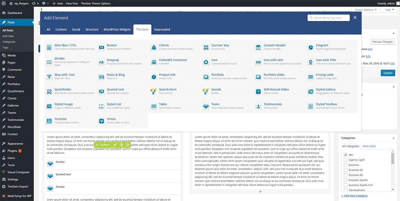The width and height of the screenshot is (400, 201).
Task: Select the Alert Box / CTA element icon
Action: point(49,47)
